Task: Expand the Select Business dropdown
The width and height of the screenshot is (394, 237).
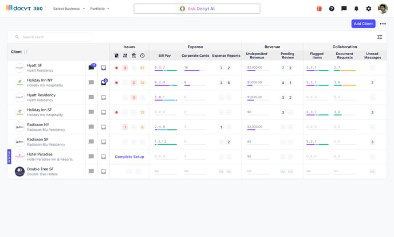Action: pos(69,9)
